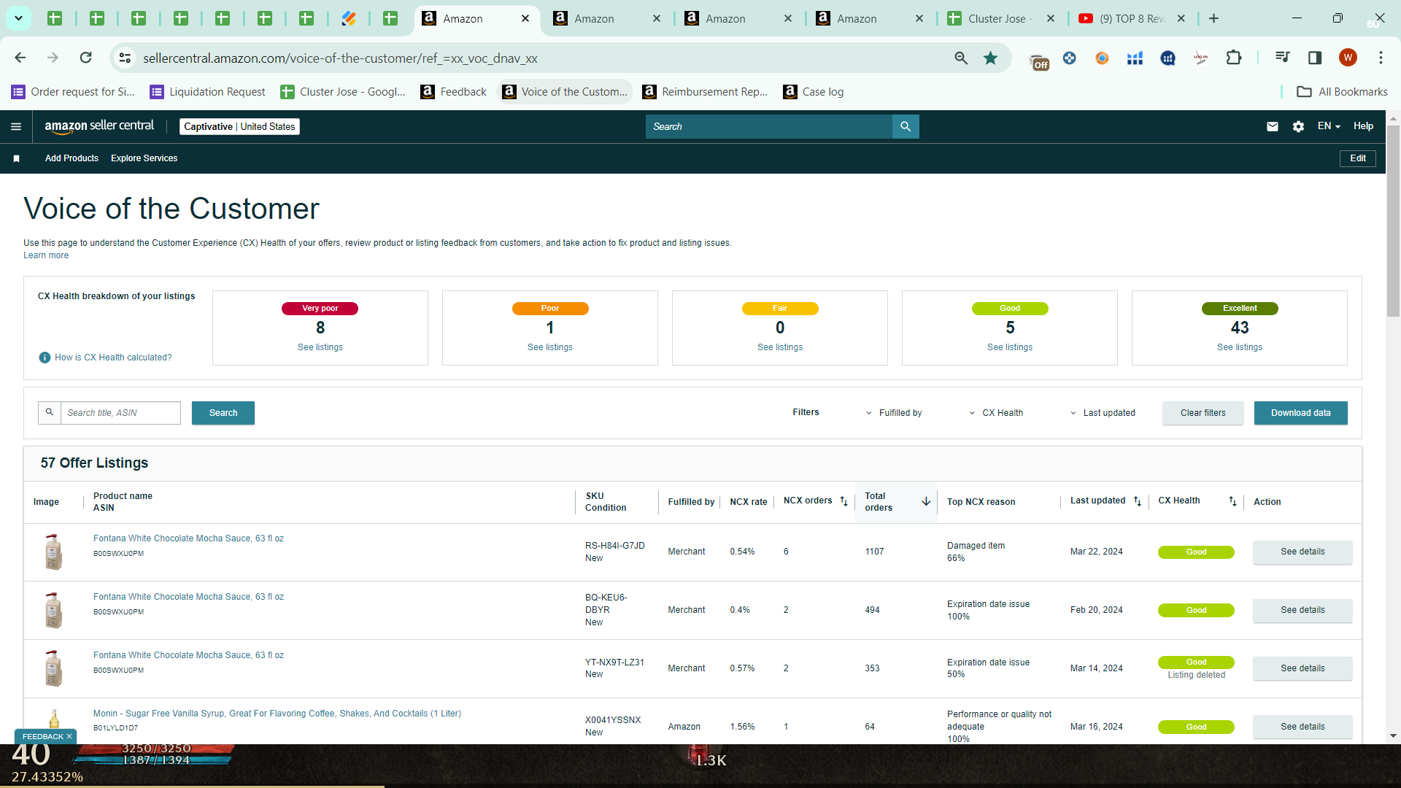Screen dimensions: 1401x788
Task: Click See listings under Very poor
Action: pos(320,347)
